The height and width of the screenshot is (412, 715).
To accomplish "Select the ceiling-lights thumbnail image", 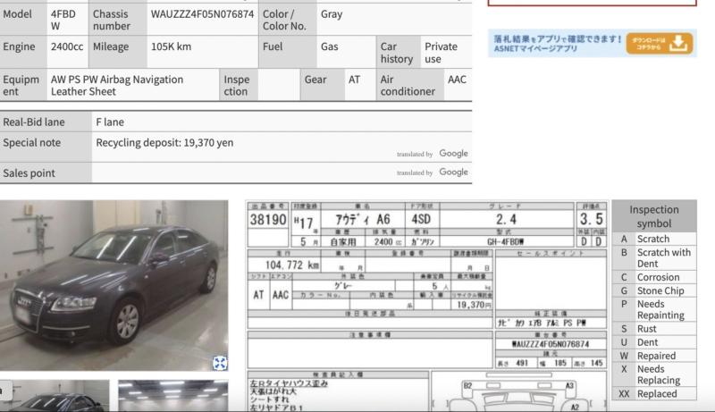I will coord(172,395).
